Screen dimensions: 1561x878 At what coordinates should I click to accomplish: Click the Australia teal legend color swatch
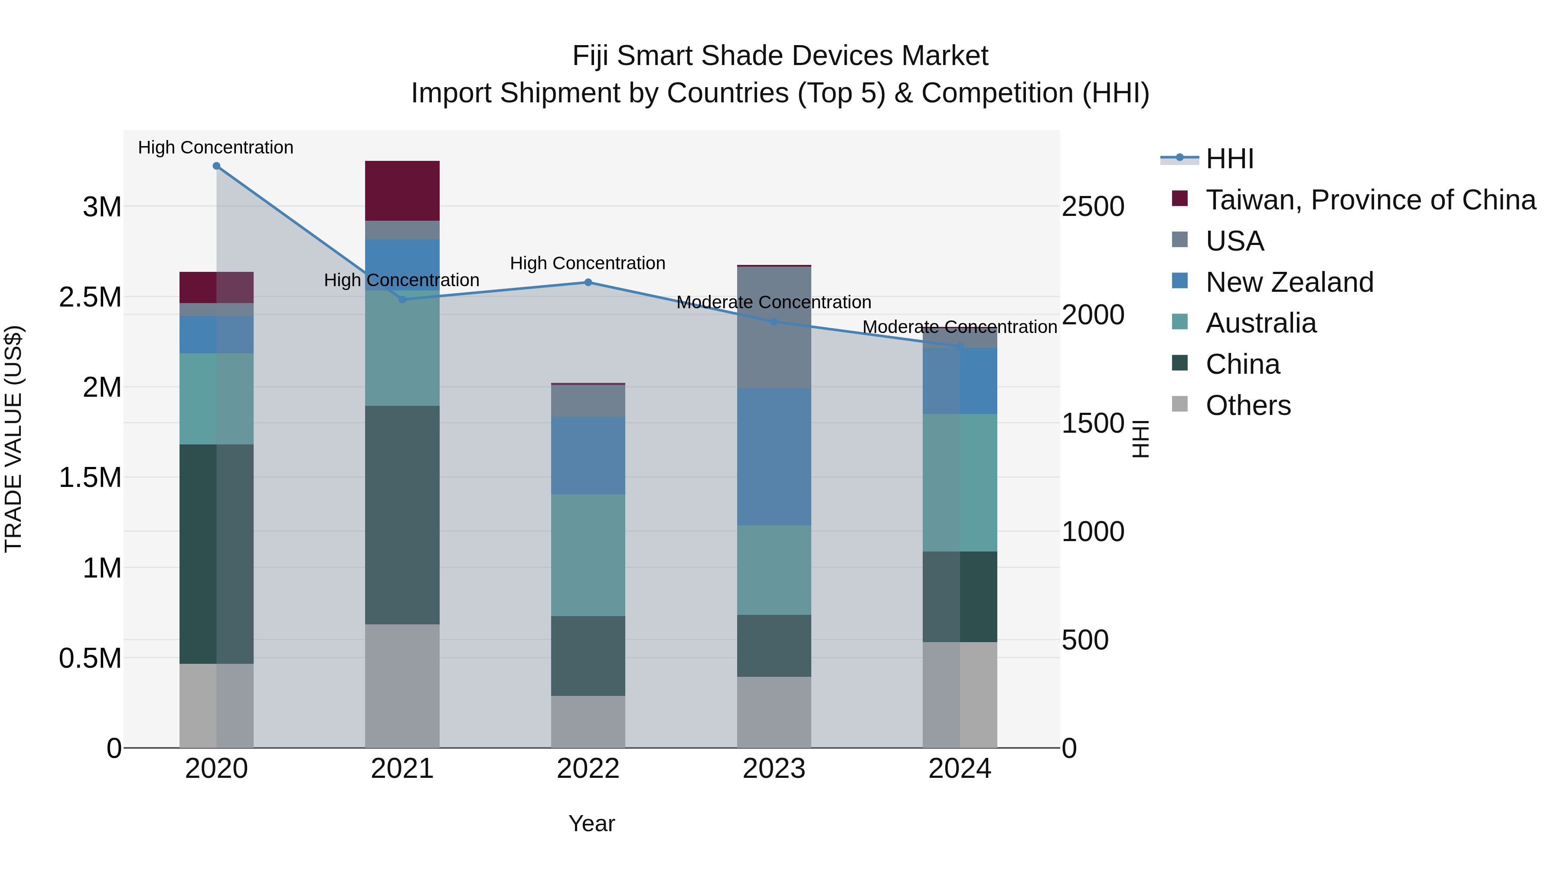pyautogui.click(x=1180, y=322)
